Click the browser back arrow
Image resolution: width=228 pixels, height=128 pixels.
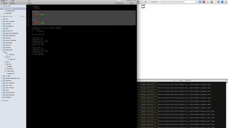tap(139, 2)
